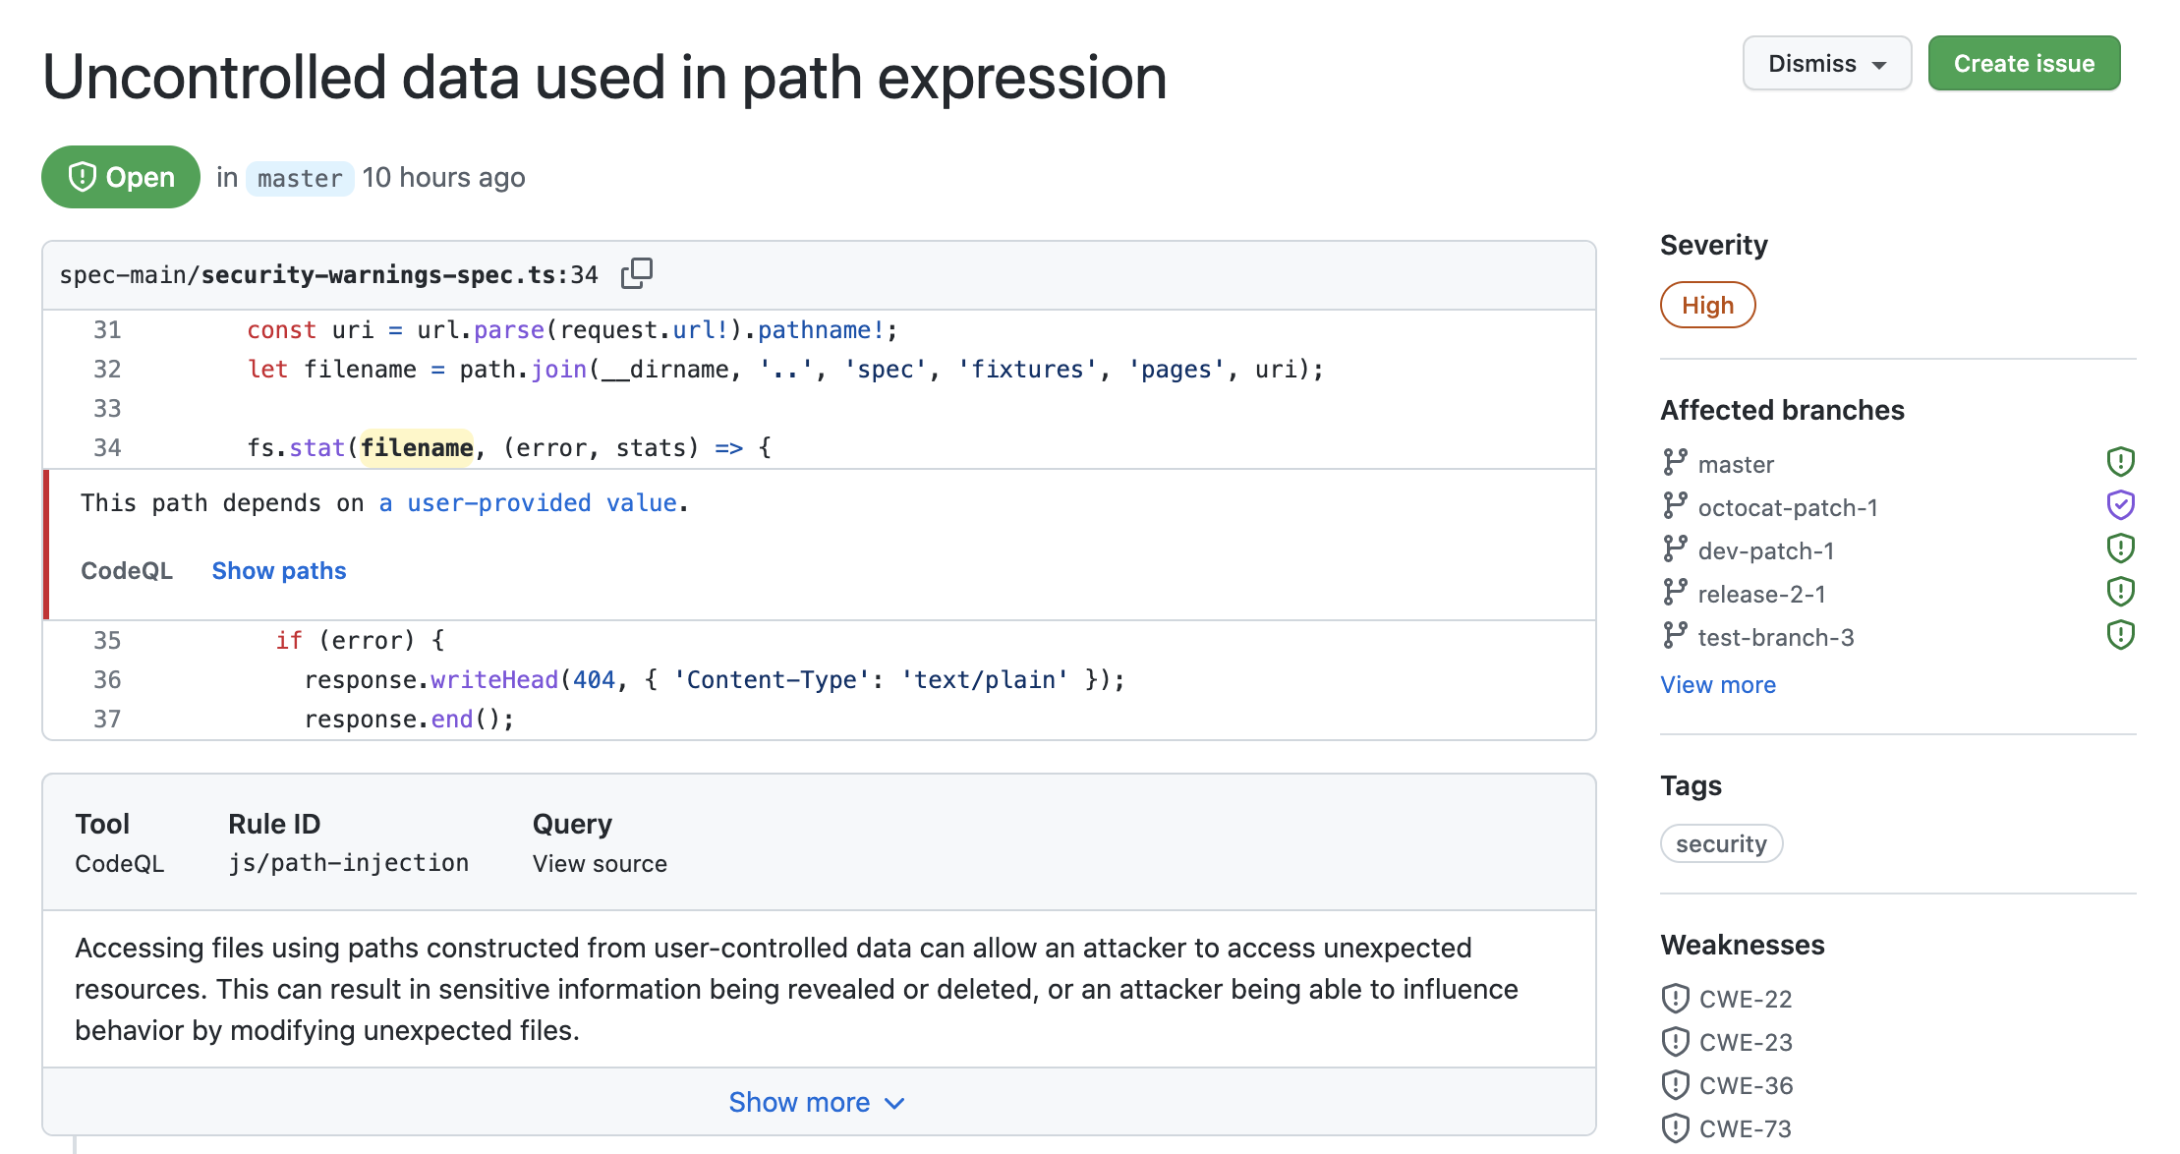Image resolution: width=2180 pixels, height=1154 pixels.
Task: Click the alert shield status for release-2-1
Action: pos(2121,591)
